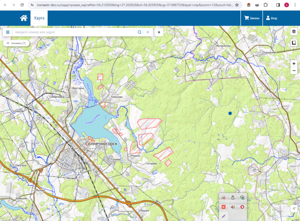Open favorites with the star button
This screenshot has width=300, height=221.
coord(159,32)
